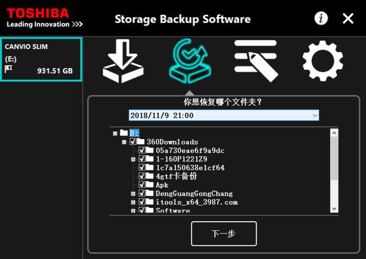Select the CANVIO SLIM (E:) drive
The width and height of the screenshot is (366, 259).
point(41,60)
